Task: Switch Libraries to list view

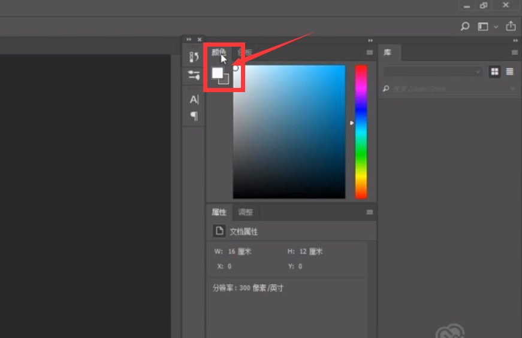Action: click(510, 72)
